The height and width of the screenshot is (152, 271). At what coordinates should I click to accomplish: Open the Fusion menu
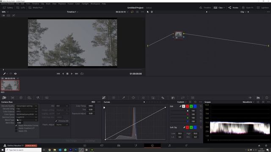pos(70,4)
